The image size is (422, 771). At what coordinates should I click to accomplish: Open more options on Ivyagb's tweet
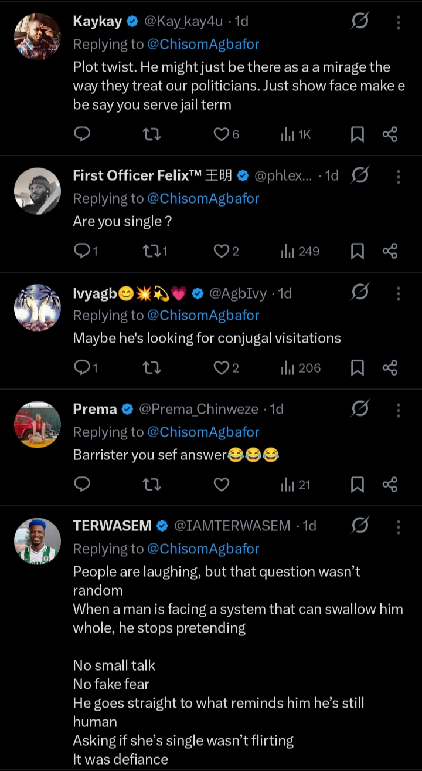click(x=399, y=293)
